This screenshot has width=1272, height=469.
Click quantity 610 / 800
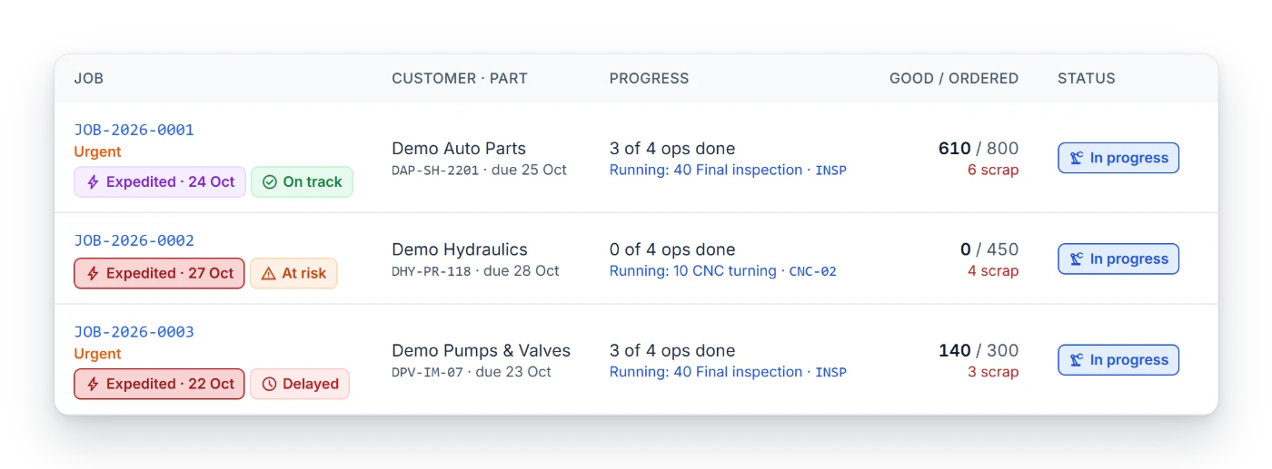point(979,149)
